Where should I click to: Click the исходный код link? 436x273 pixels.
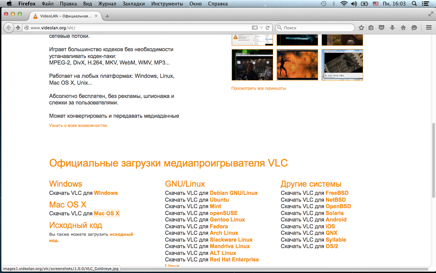(121, 234)
